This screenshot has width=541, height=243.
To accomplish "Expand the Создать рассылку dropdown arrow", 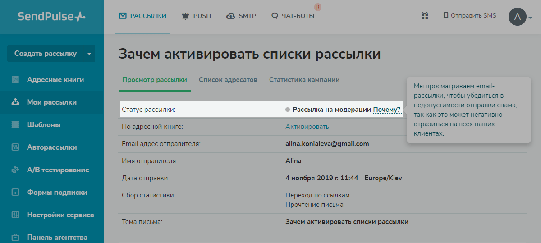I will click(89, 54).
